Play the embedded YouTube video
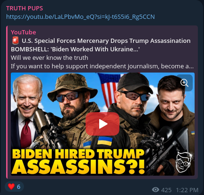The image size is (204, 195). point(102,124)
